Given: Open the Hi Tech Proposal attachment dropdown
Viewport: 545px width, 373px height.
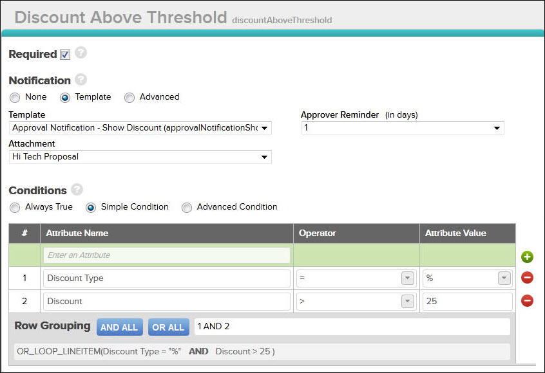Looking at the screenshot, I should pyautogui.click(x=264, y=156).
